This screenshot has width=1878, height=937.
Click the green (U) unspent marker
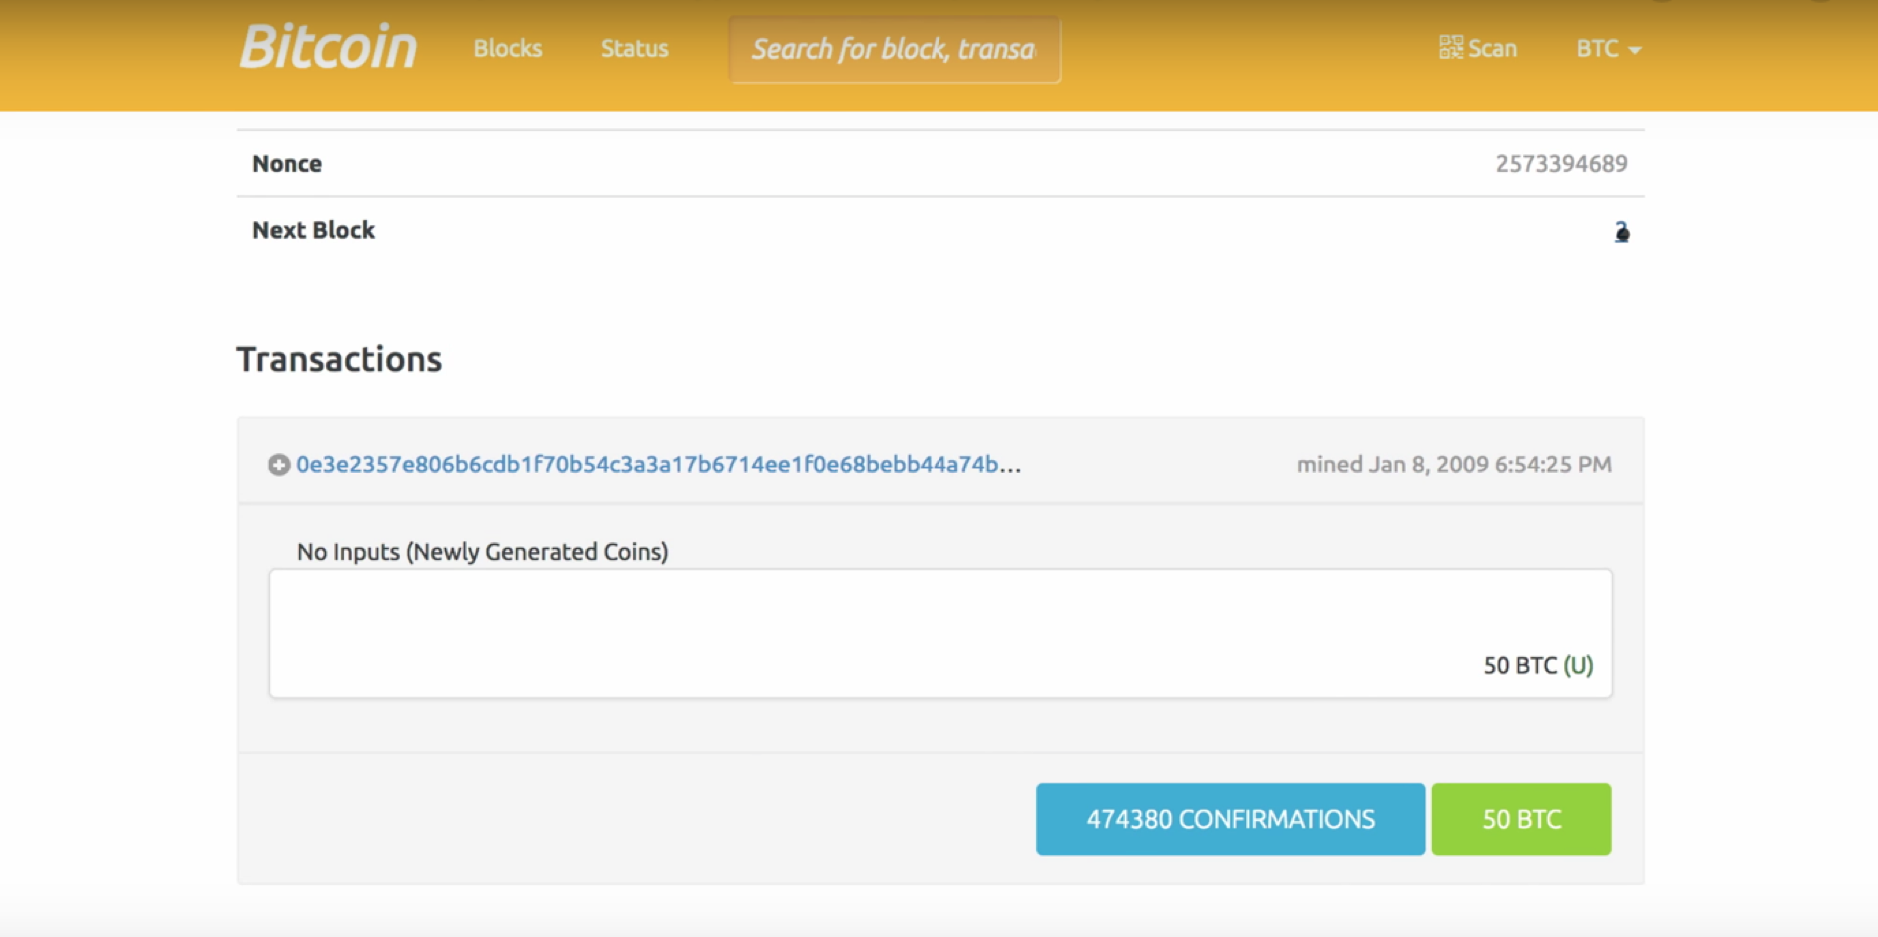(x=1578, y=665)
